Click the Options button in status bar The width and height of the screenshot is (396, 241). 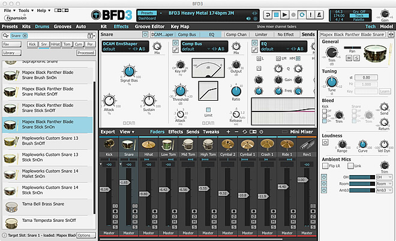(86, 235)
